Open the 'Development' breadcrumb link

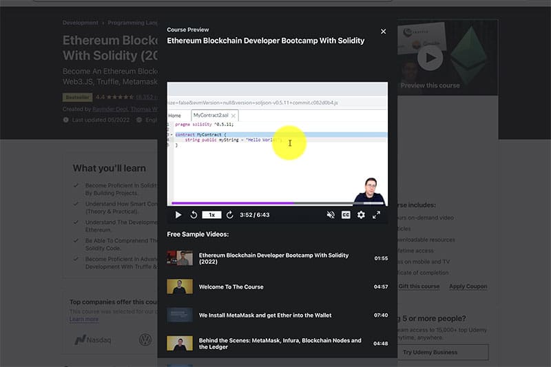click(x=81, y=23)
